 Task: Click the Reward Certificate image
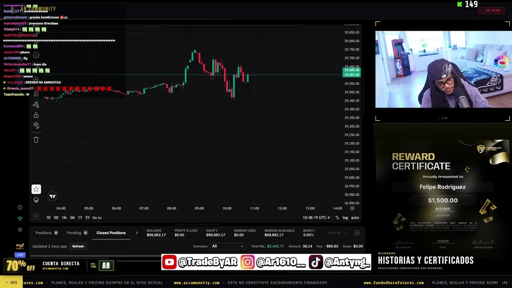(443, 195)
